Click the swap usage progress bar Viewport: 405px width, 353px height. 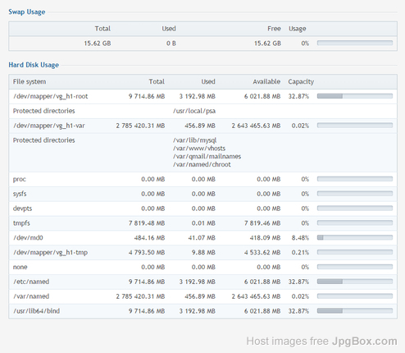click(x=355, y=43)
